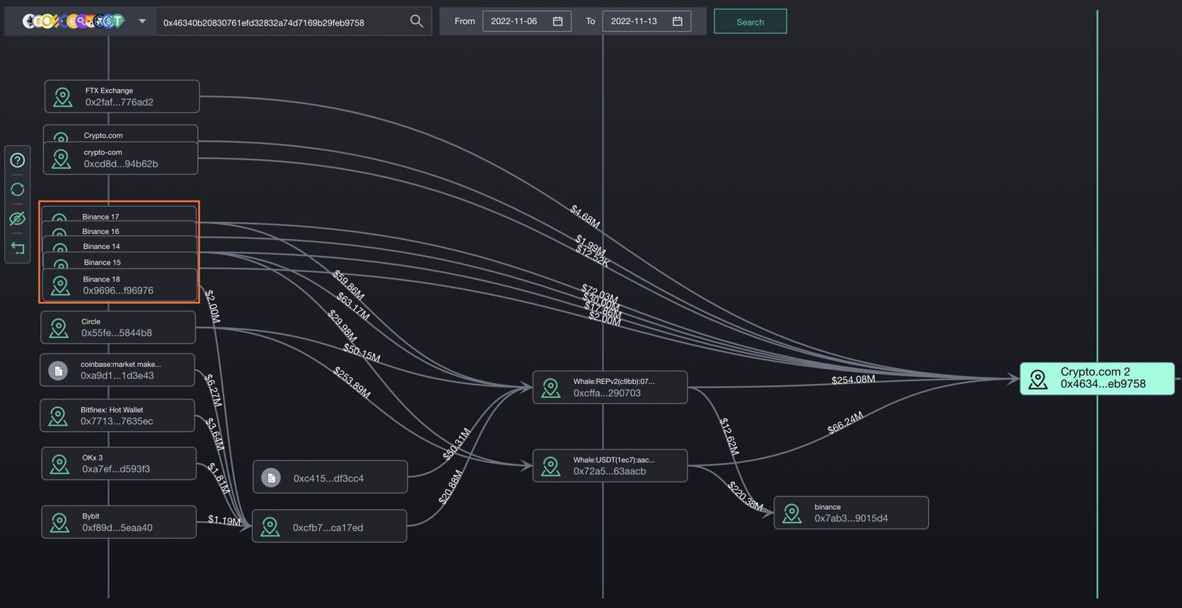The image size is (1182, 608).
Task: Open the To date field 2022-11-13
Action: tap(647, 21)
